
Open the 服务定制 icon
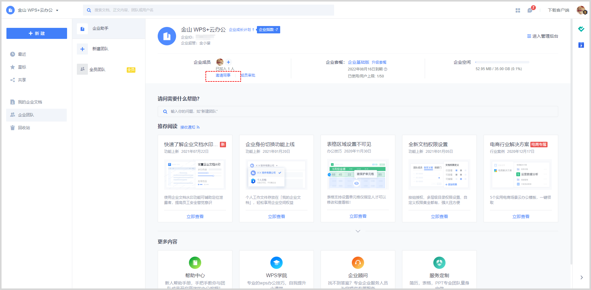(x=439, y=263)
